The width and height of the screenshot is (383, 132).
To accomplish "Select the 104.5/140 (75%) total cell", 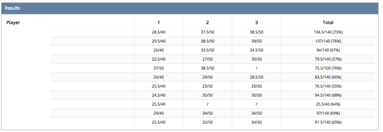I will [328, 32].
